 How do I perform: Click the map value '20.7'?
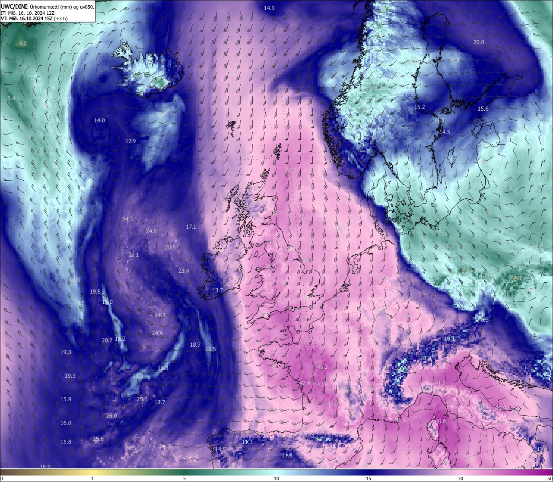click(x=107, y=340)
